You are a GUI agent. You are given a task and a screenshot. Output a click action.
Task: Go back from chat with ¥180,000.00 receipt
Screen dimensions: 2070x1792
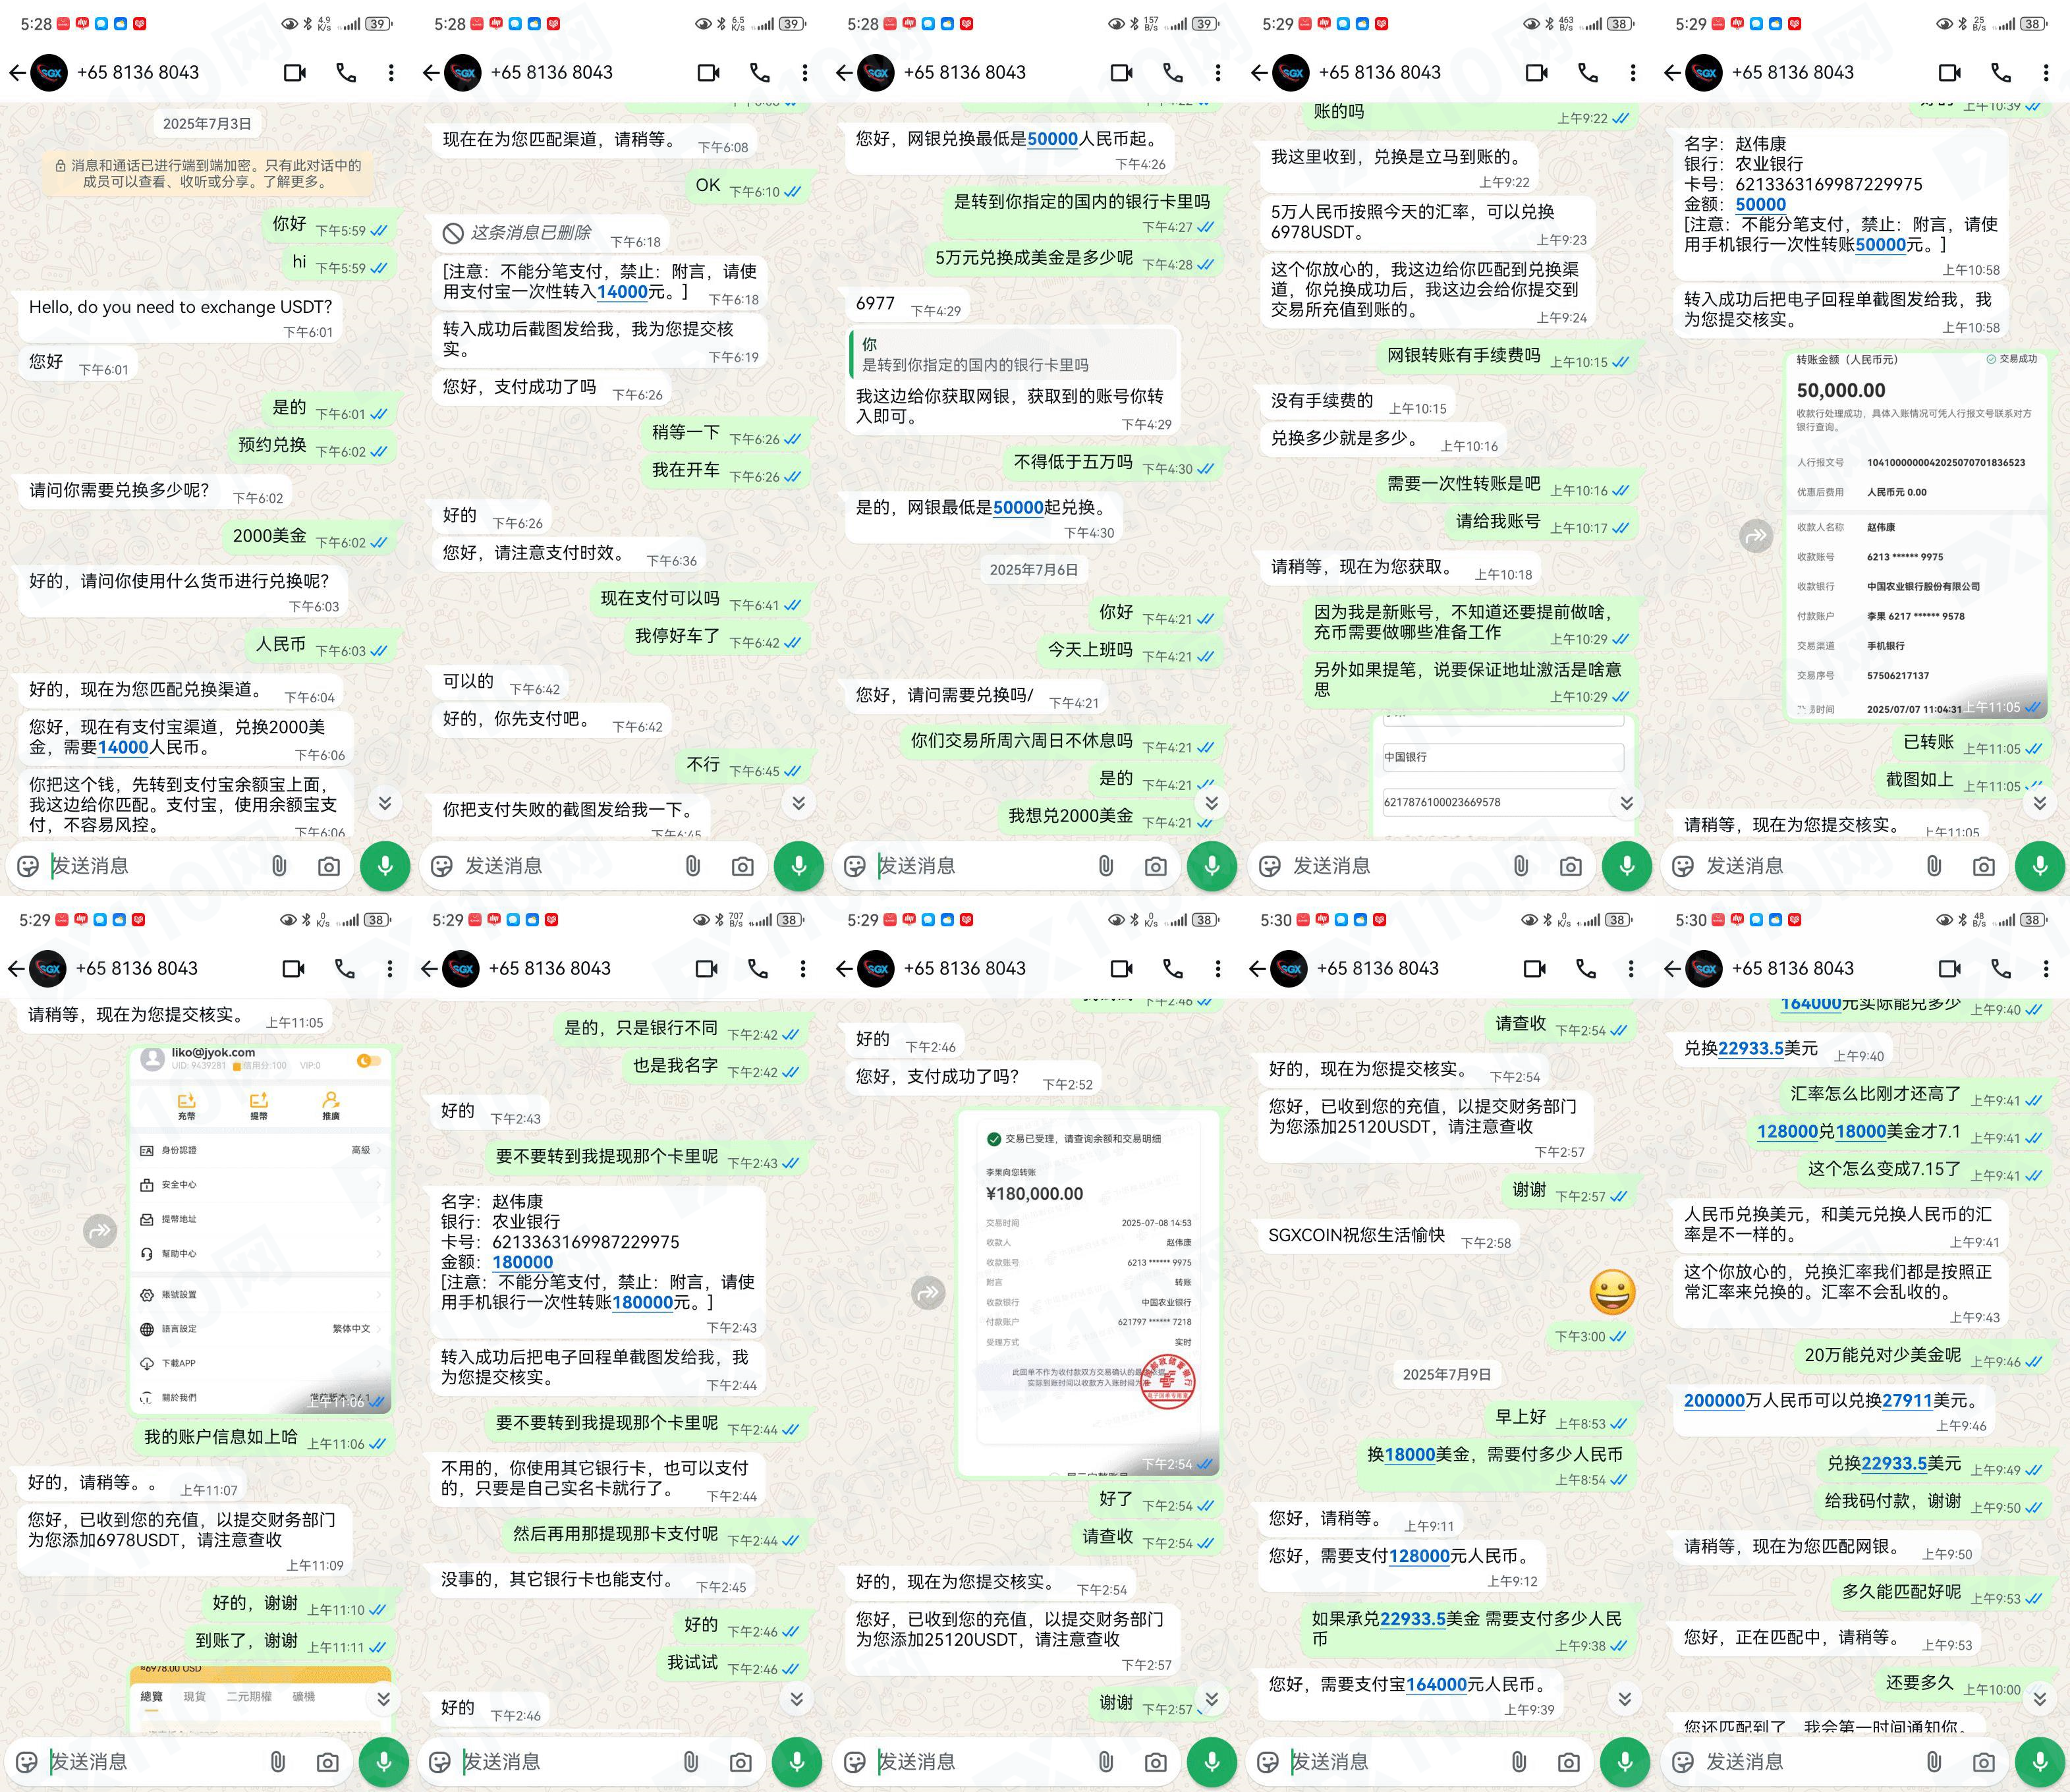point(844,969)
